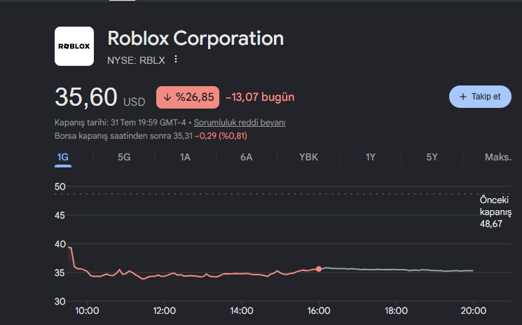Click the plus icon in Takip et
The height and width of the screenshot is (325, 522).
coord(462,97)
